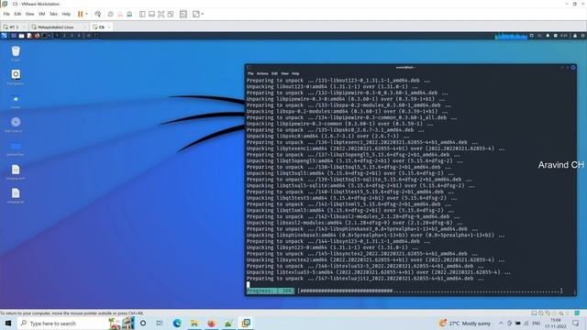Launch Firefox from the Kali panel

pos(37,36)
